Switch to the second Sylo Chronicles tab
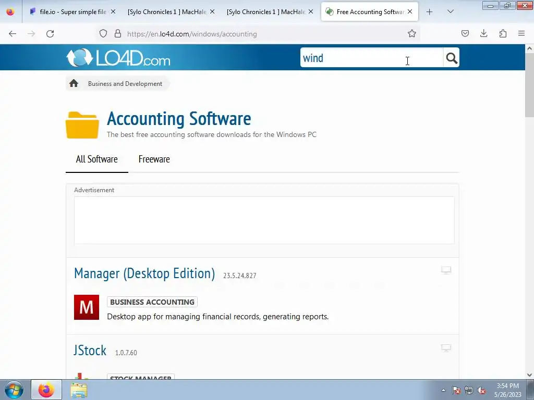 pyautogui.click(x=269, y=11)
